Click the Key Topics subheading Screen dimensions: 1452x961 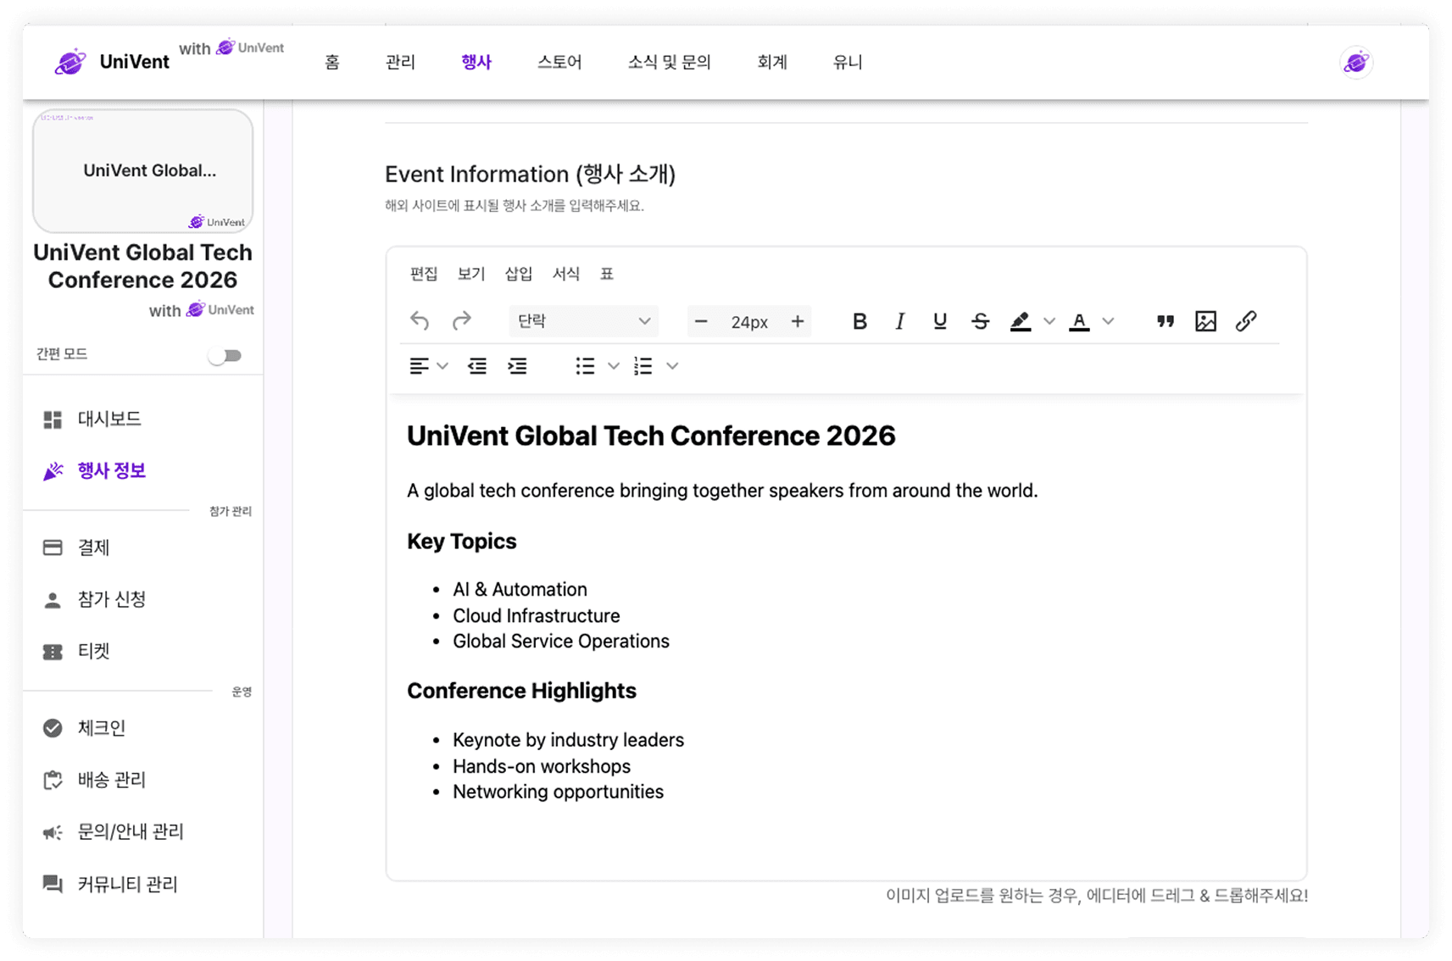[x=462, y=542]
